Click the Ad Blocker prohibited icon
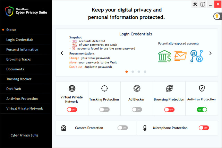Image resolution: width=222 pixels, height=148 pixels. point(137,88)
